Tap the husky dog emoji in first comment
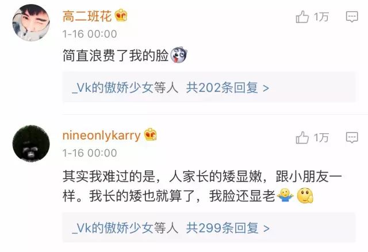This screenshot has width=368, height=252. (179, 55)
